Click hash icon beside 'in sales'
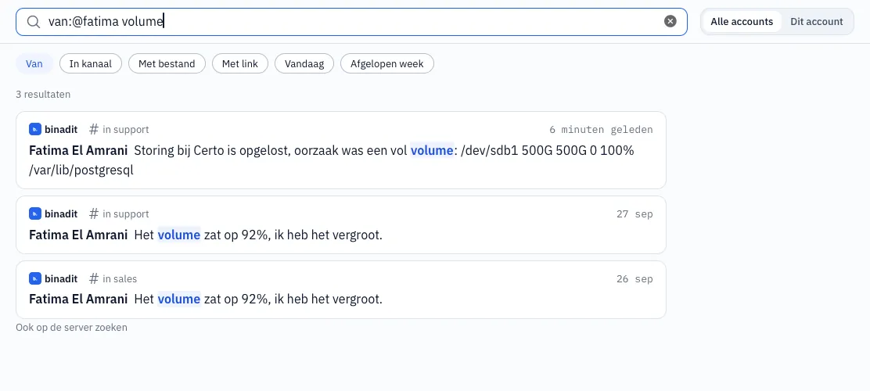 coord(94,278)
